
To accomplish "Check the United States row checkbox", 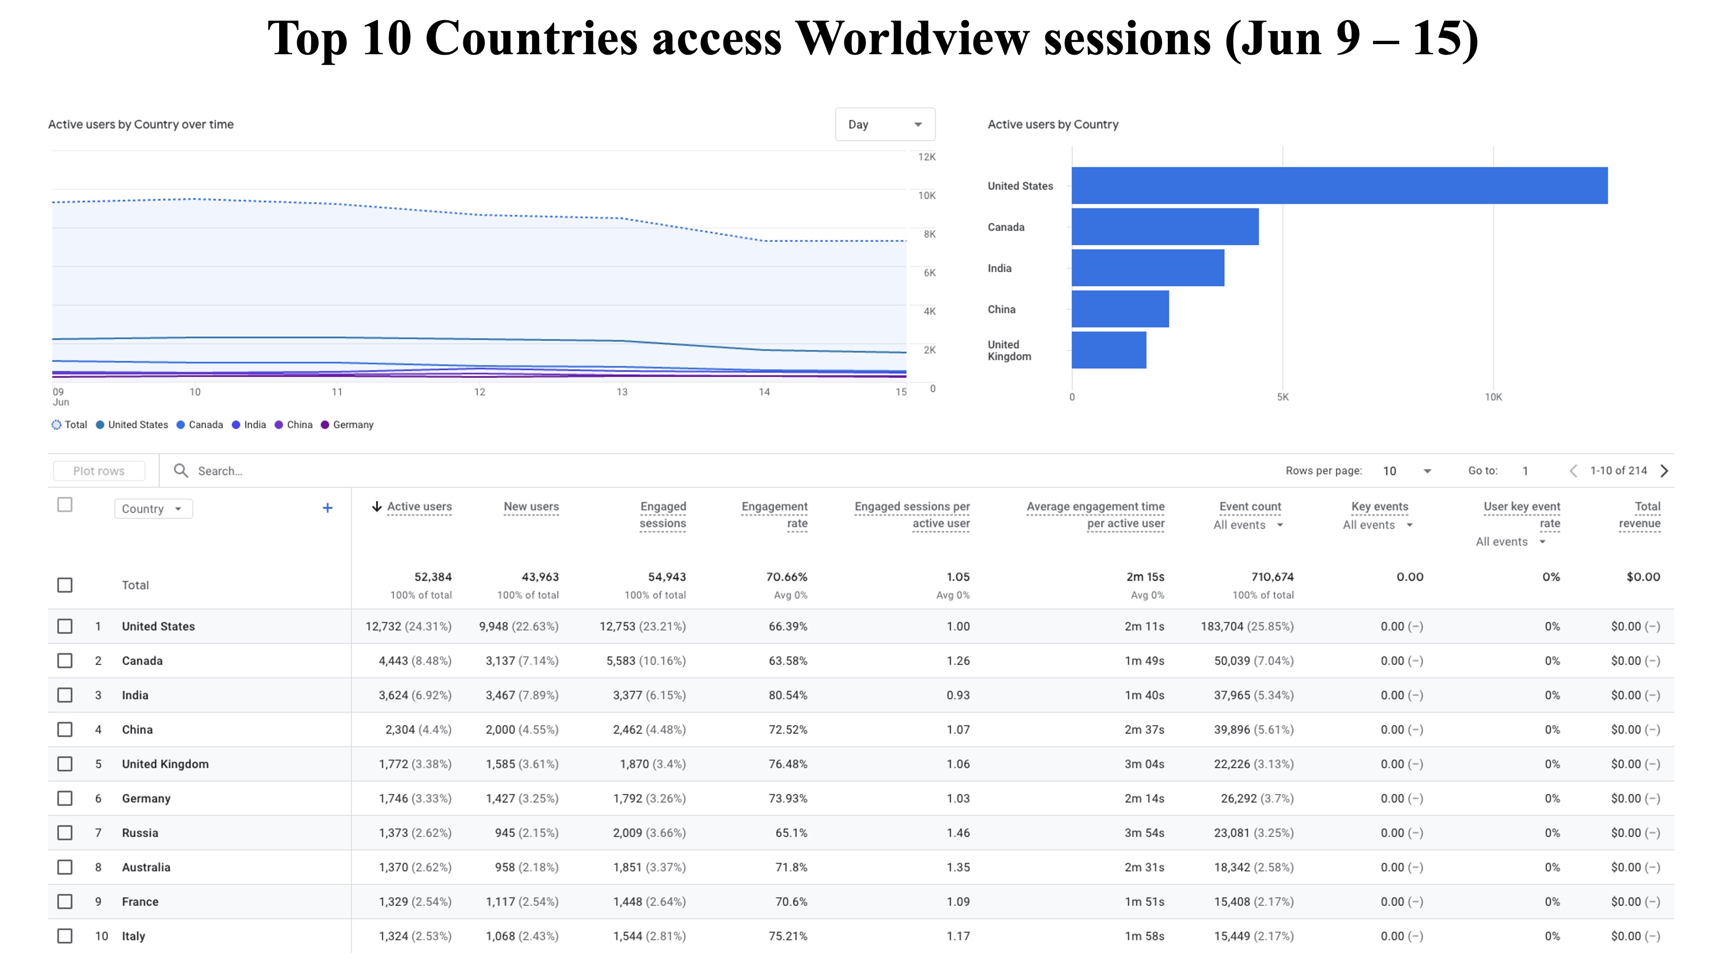I will click(x=65, y=626).
